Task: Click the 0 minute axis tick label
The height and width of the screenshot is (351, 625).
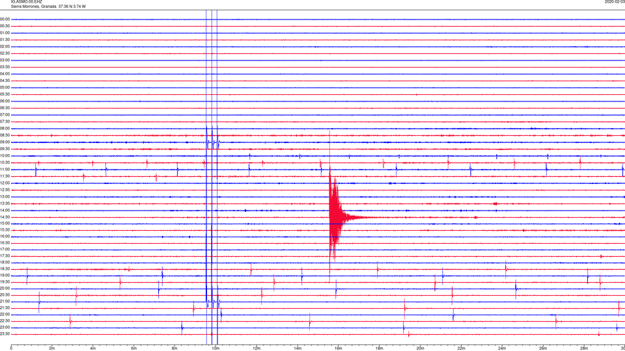Action: [x=11, y=348]
